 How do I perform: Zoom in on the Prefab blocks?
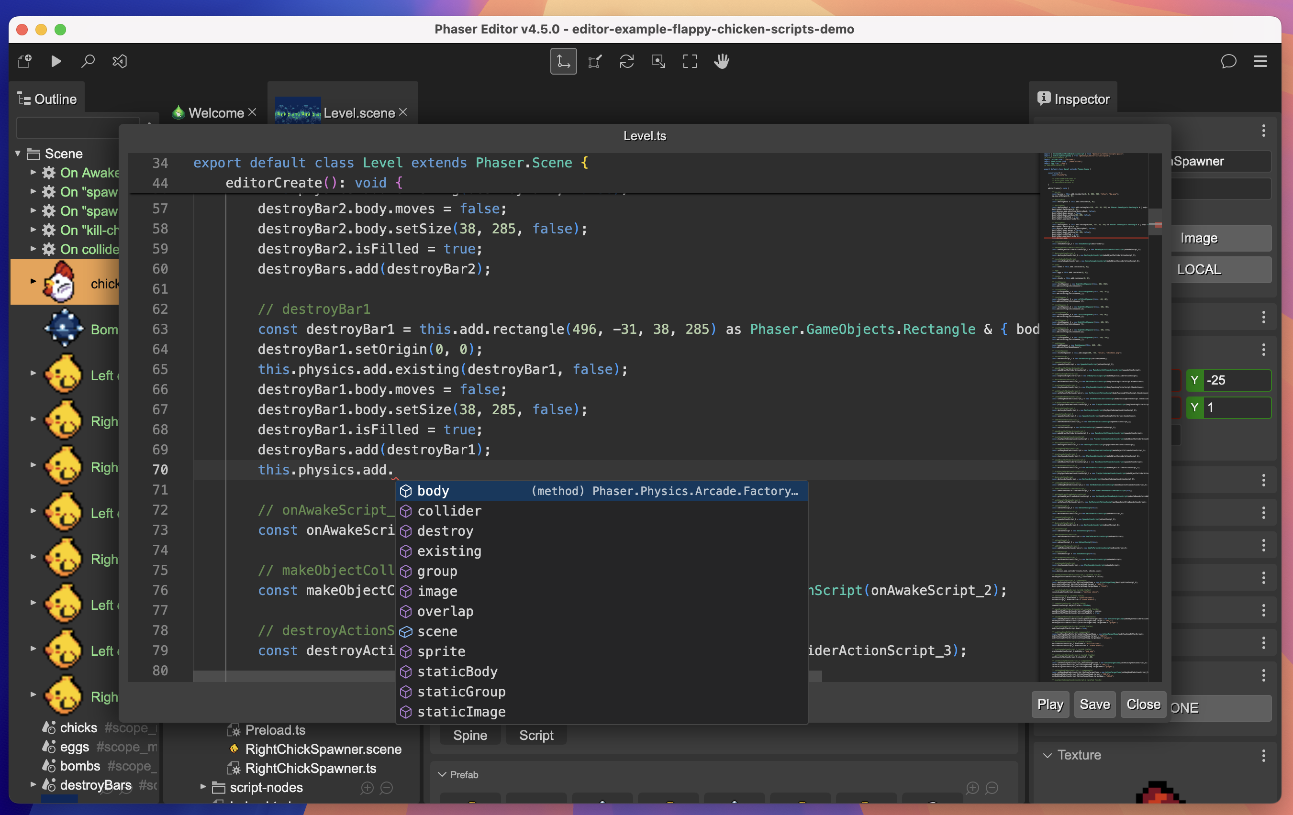[x=973, y=788]
